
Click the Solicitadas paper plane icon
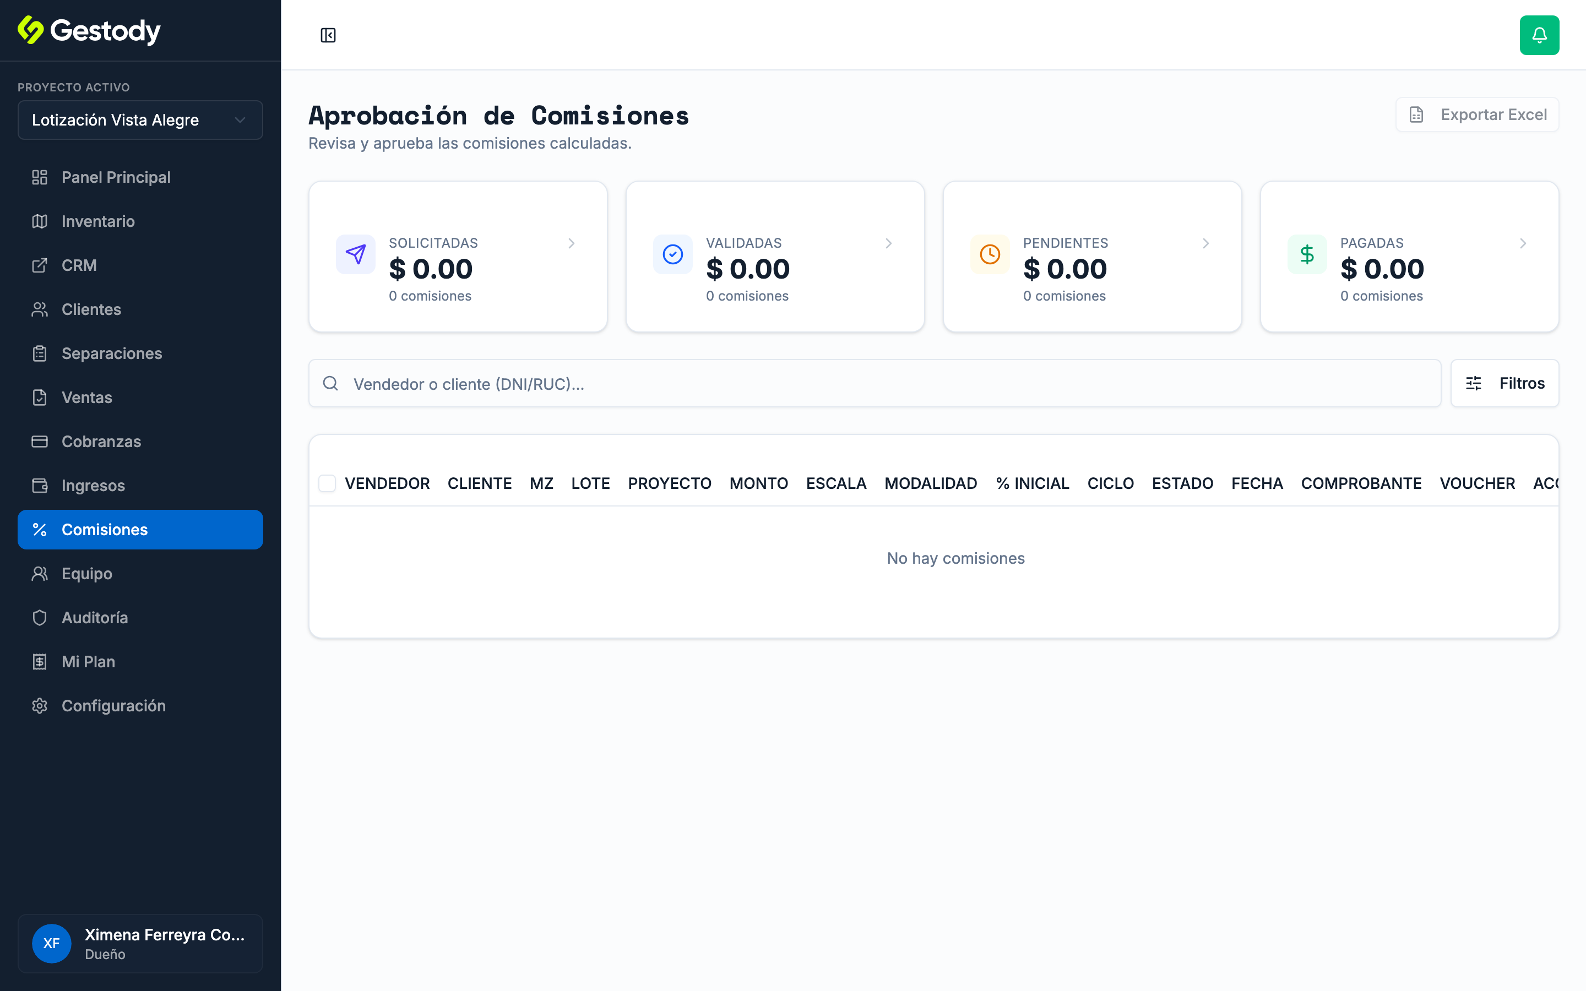tap(356, 254)
